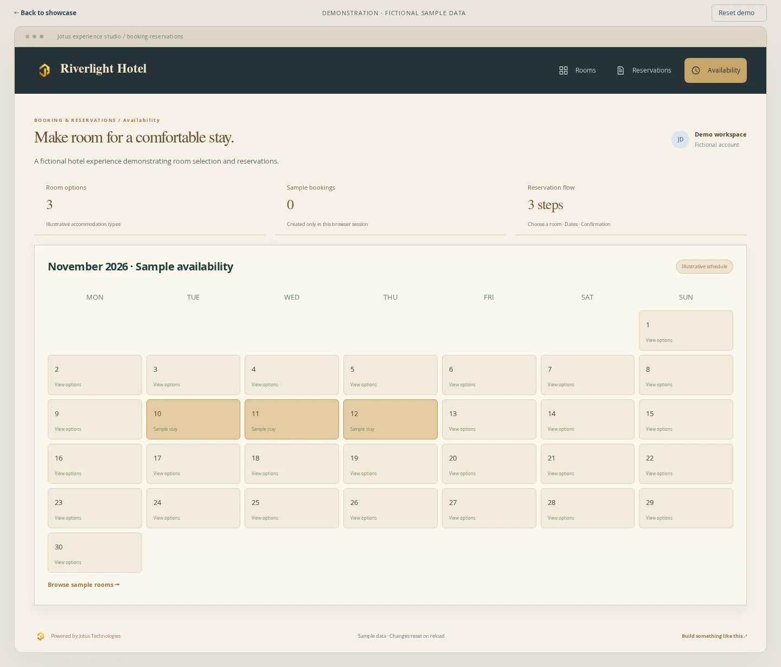Click the day 12 sample stay cell

coord(390,419)
